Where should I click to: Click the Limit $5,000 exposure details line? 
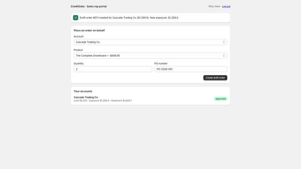click(x=103, y=101)
